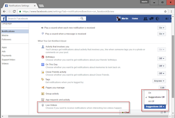
Task: Click the browser back arrow
Action: click(4, 11)
